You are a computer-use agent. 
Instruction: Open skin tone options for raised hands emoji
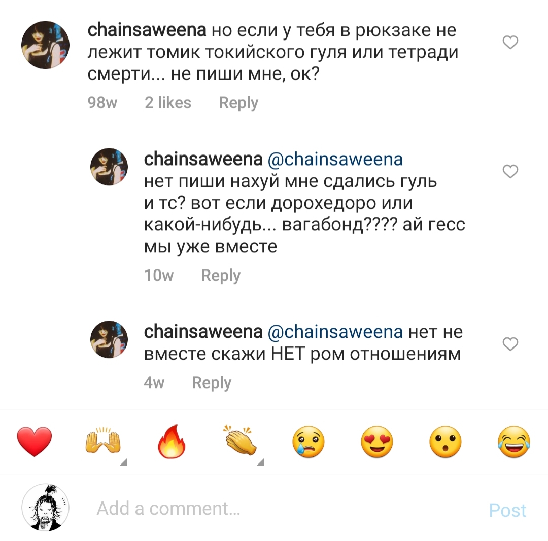(123, 462)
